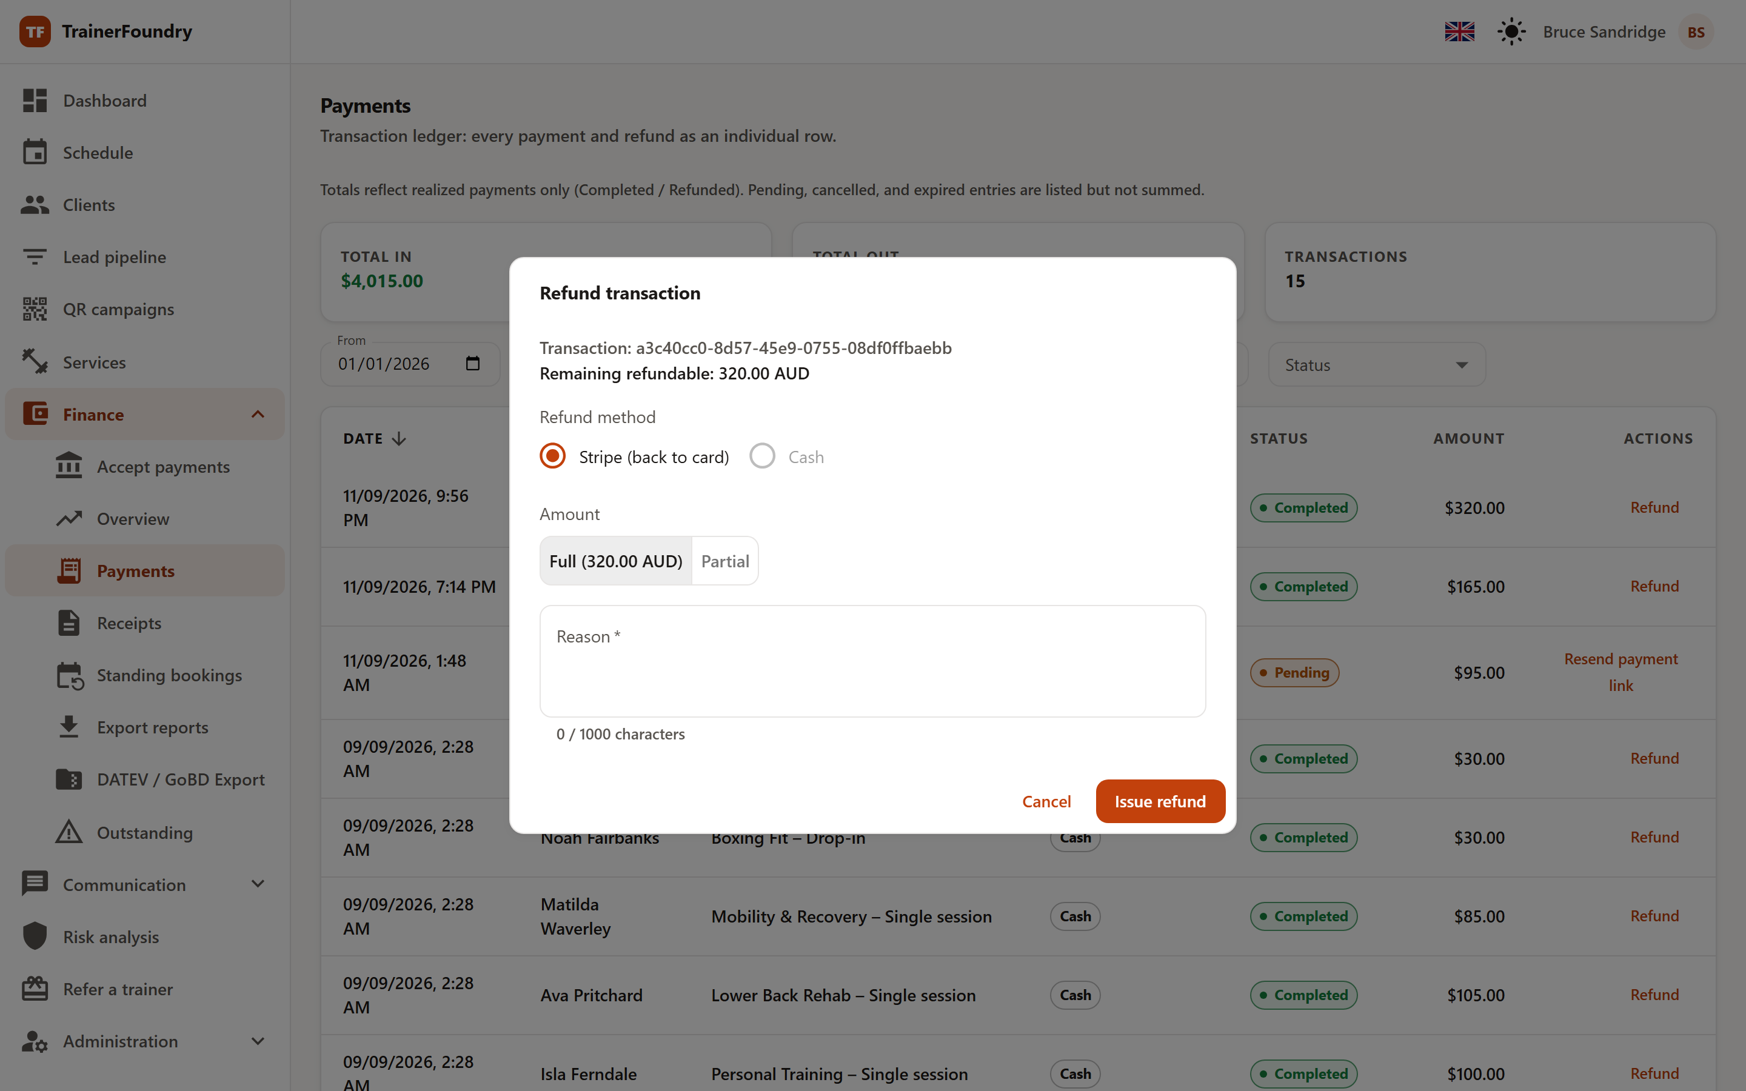1746x1091 pixels.
Task: Click the Accept payments bank icon
Action: [x=69, y=466]
